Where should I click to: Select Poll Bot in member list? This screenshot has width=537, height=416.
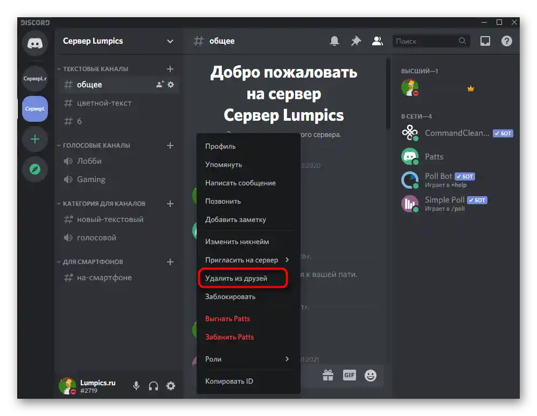pyautogui.click(x=457, y=180)
